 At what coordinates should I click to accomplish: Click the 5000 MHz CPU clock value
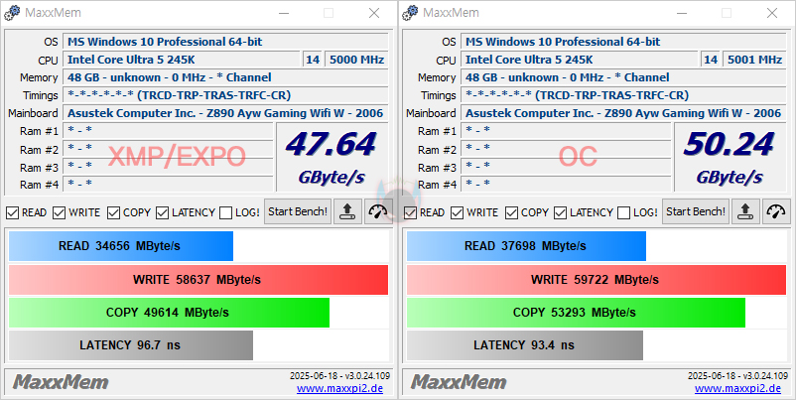[357, 60]
